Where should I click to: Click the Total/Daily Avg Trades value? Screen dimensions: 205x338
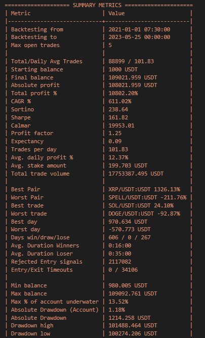131,61
